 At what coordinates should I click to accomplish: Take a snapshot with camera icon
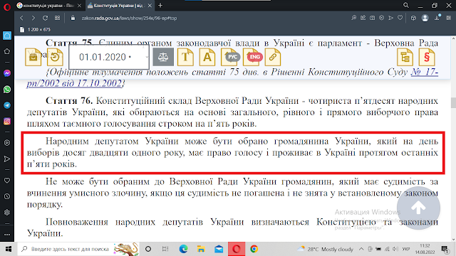372,18
